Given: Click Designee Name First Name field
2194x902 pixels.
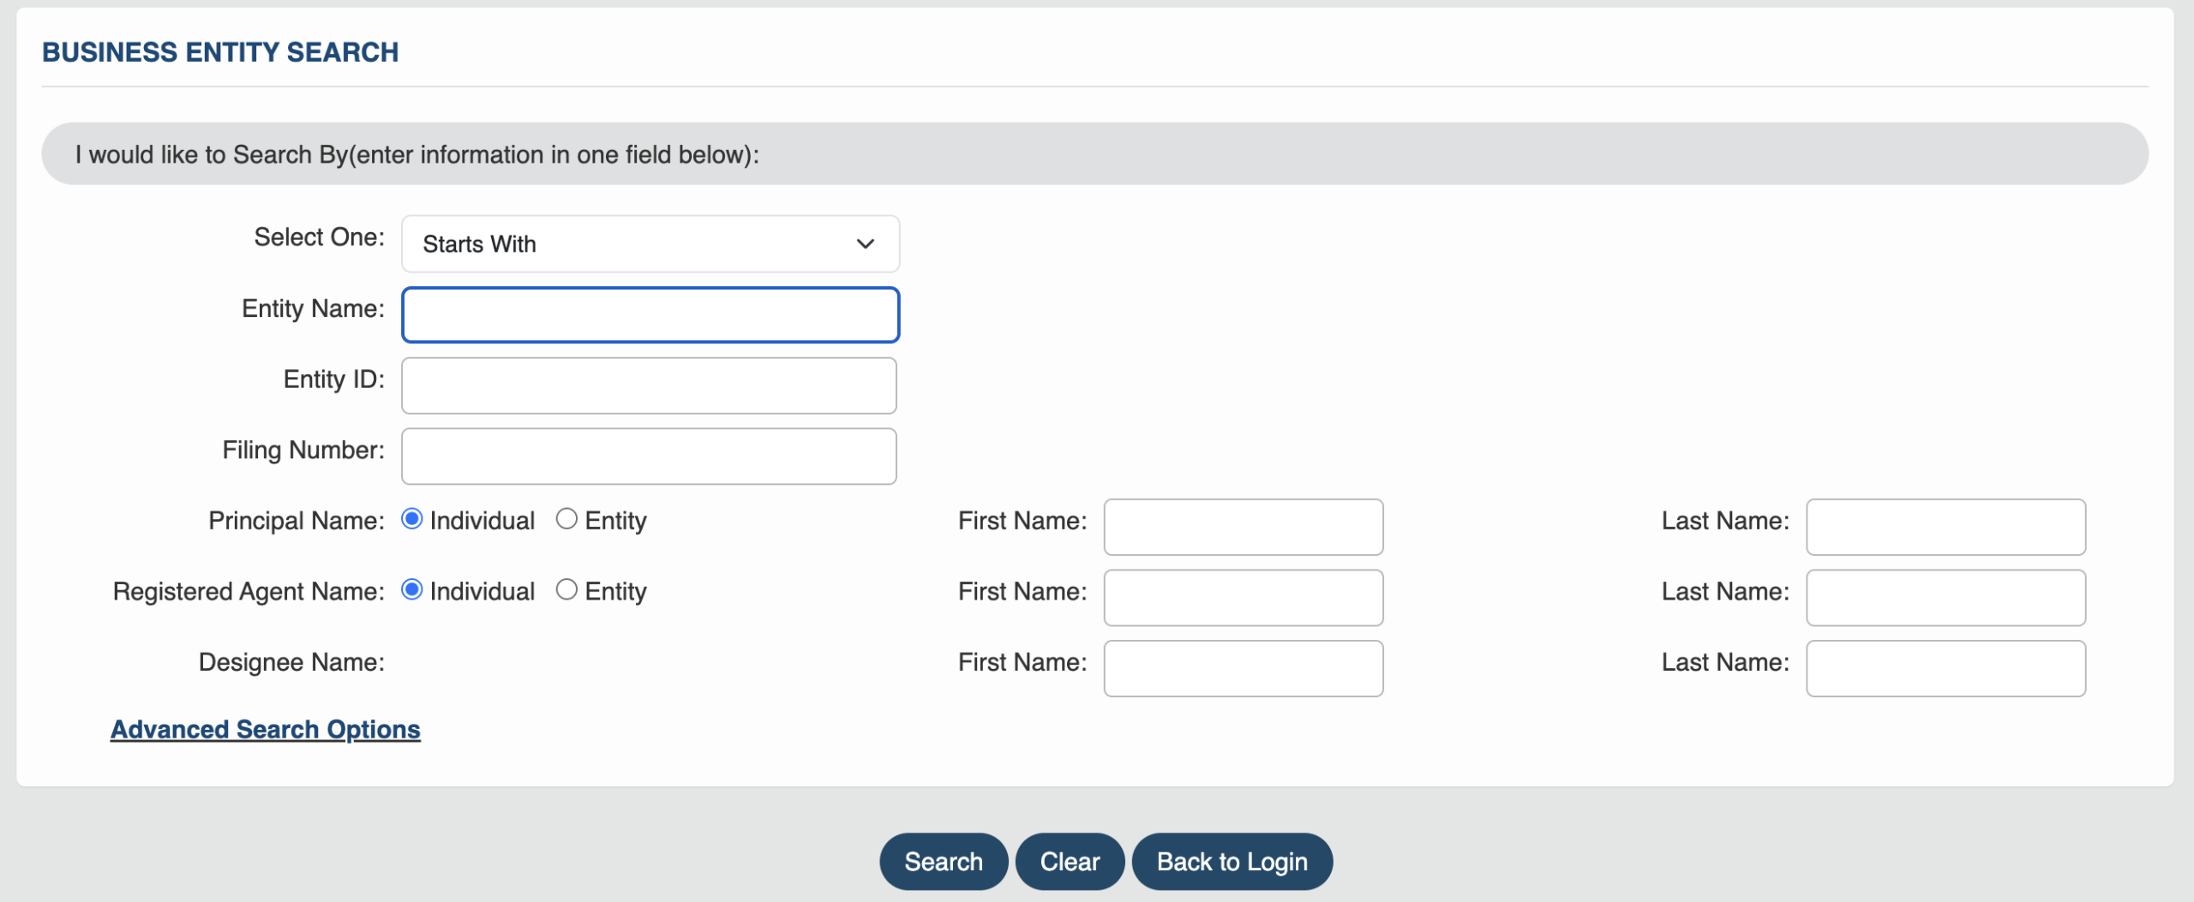Looking at the screenshot, I should coord(1243,668).
